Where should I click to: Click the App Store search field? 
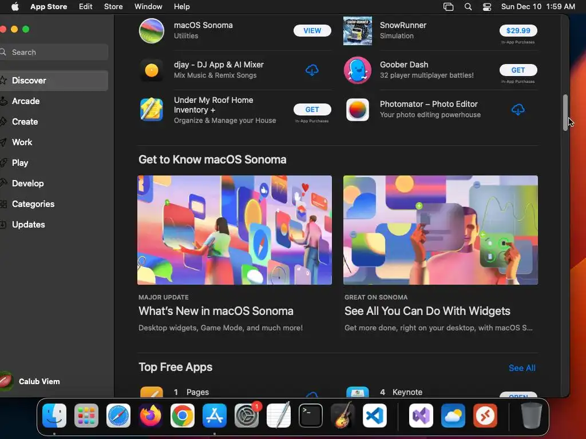pos(54,52)
